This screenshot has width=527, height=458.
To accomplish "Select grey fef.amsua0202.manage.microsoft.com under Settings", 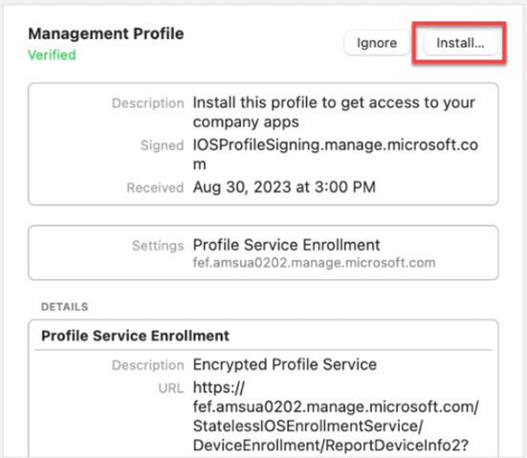I will click(314, 262).
